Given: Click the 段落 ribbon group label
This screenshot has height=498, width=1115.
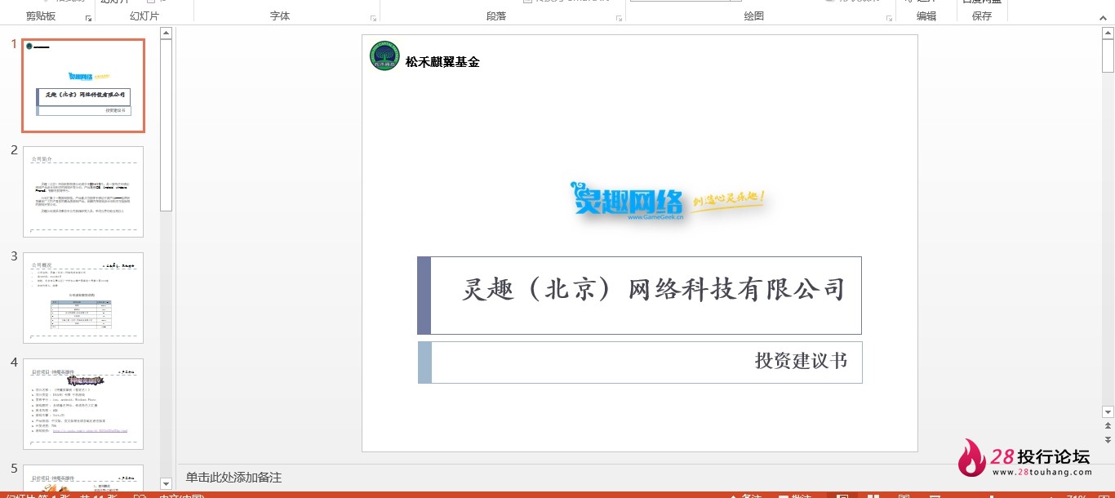Looking at the screenshot, I should (x=496, y=16).
